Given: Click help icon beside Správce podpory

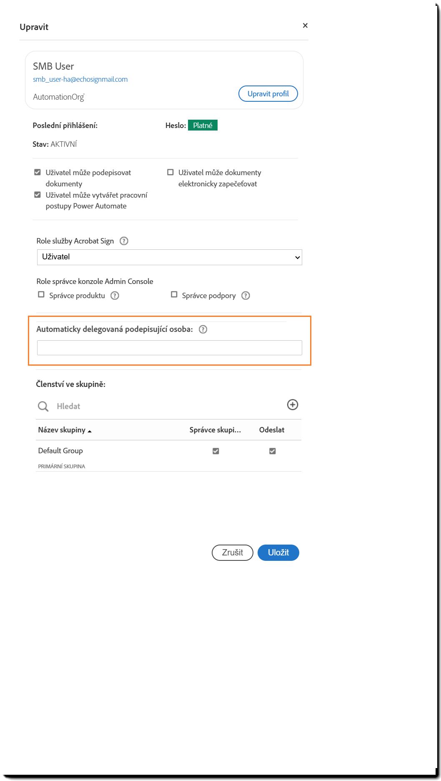Looking at the screenshot, I should tap(246, 296).
